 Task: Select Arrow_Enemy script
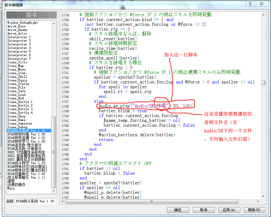point(17,30)
